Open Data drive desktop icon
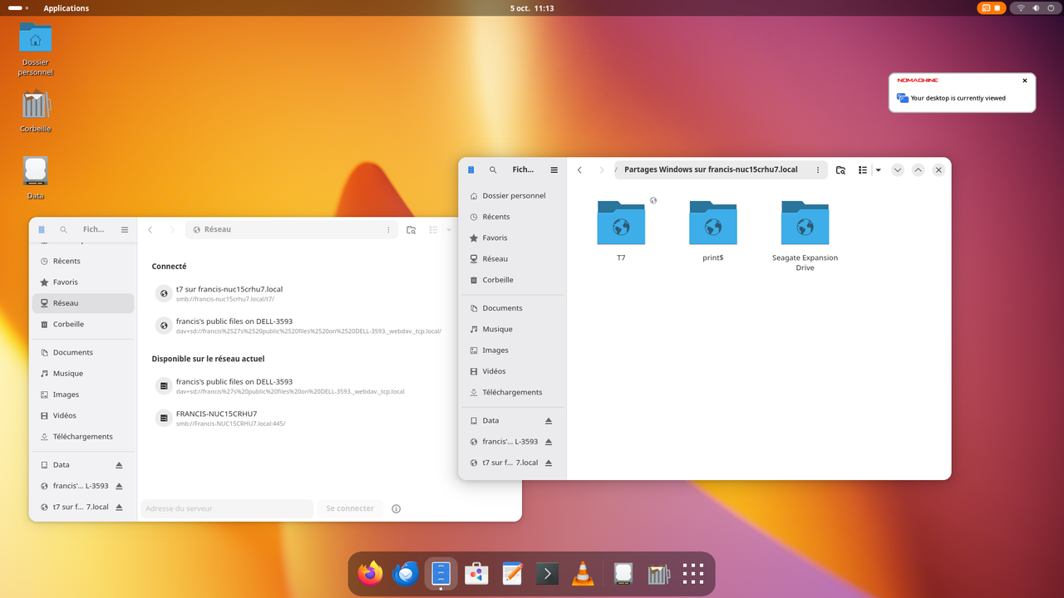 point(35,177)
